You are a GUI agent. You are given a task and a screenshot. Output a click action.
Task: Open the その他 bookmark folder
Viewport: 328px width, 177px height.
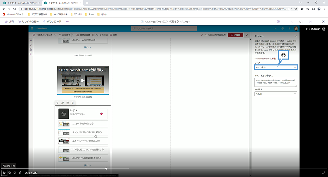tap(102, 14)
